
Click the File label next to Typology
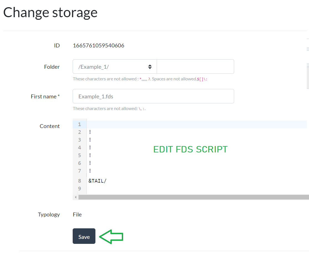pyautogui.click(x=77, y=214)
